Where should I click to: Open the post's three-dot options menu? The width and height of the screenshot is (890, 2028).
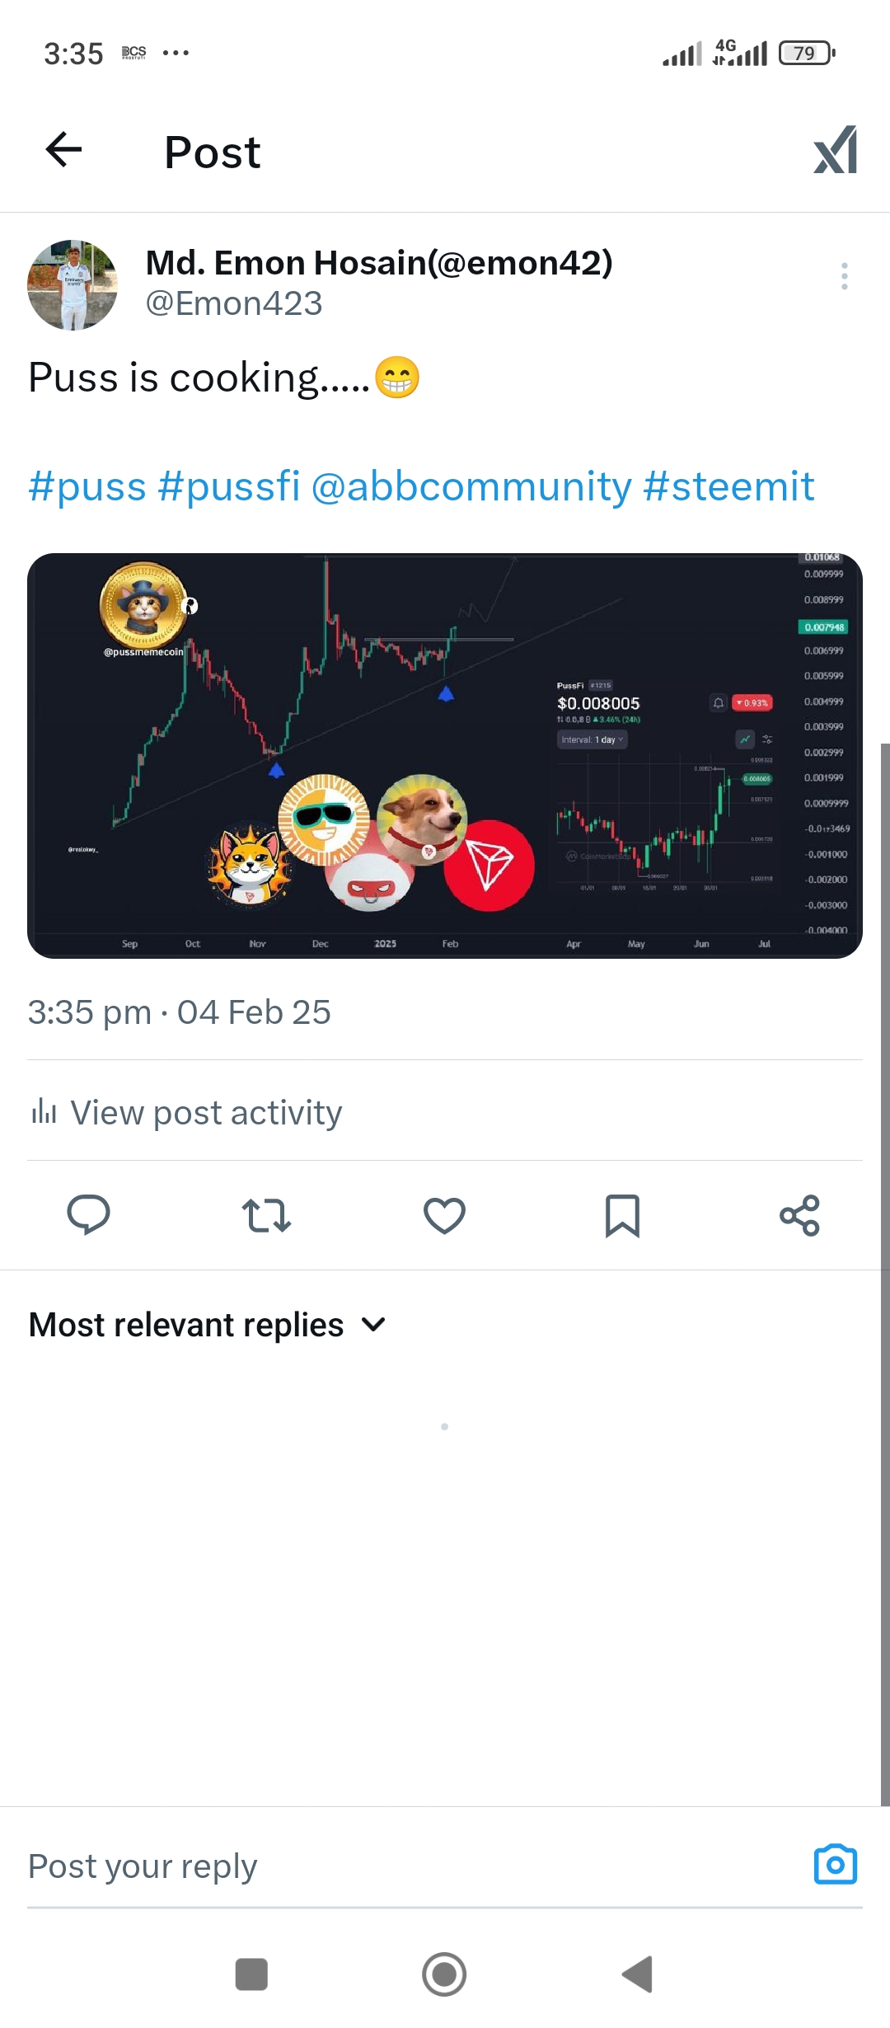[x=844, y=276]
